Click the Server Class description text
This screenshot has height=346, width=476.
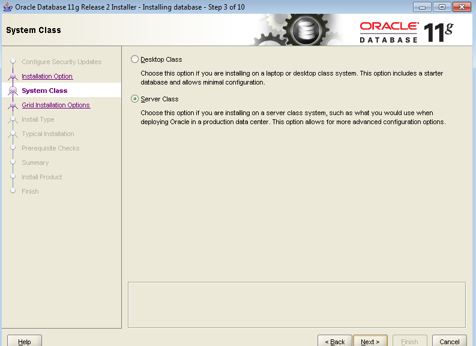293,118
